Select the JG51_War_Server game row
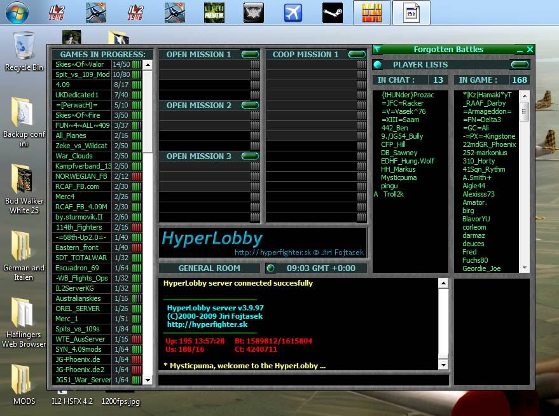Screen dimensions: 559x416 click(x=97, y=380)
